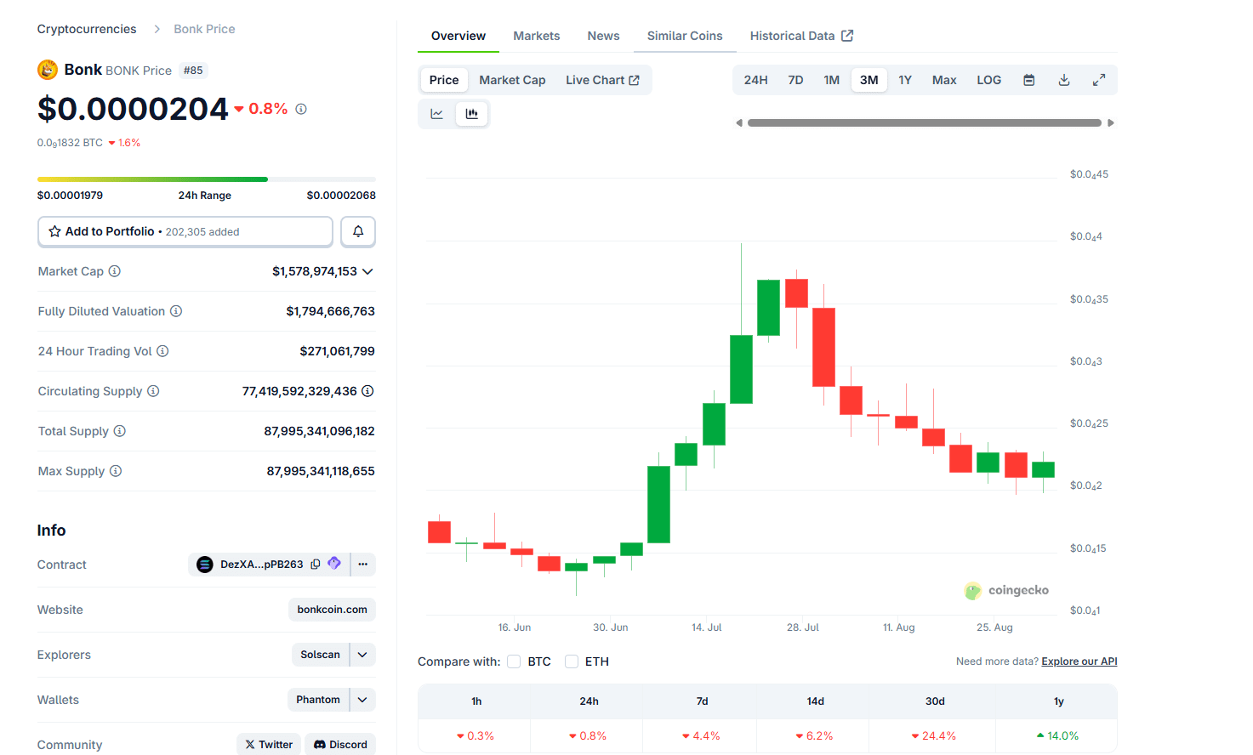Open the Historical Data tab
1253x755 pixels.
click(793, 36)
